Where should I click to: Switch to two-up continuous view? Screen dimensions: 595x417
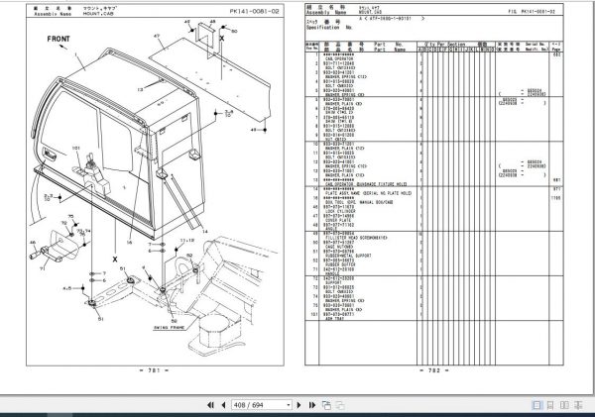tap(578, 405)
